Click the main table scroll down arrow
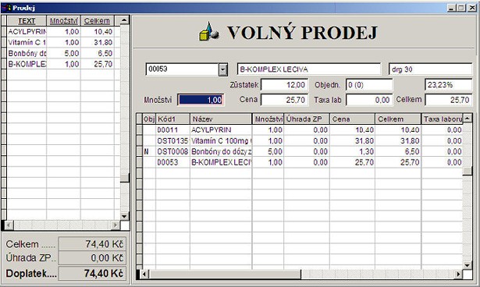This screenshot has width=480, height=287. pyautogui.click(x=468, y=265)
